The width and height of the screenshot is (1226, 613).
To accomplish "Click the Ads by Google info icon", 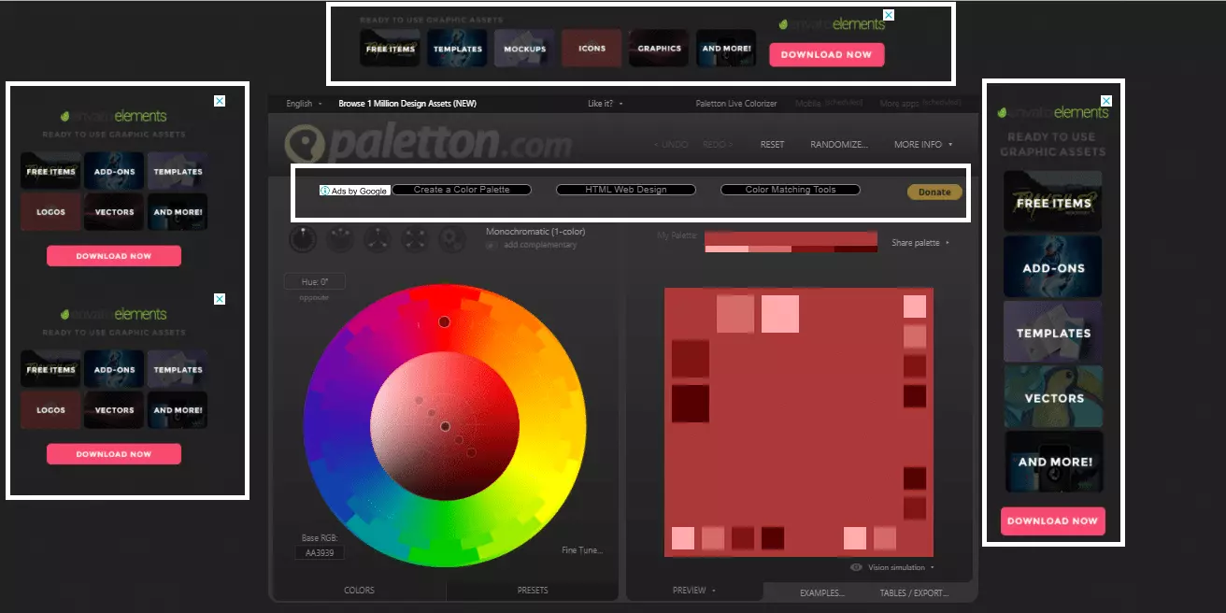I will click(325, 191).
